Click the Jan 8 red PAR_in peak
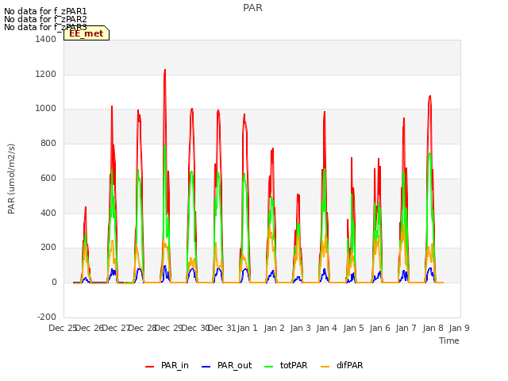Screen dimensions: 508x381 [x=430, y=96]
